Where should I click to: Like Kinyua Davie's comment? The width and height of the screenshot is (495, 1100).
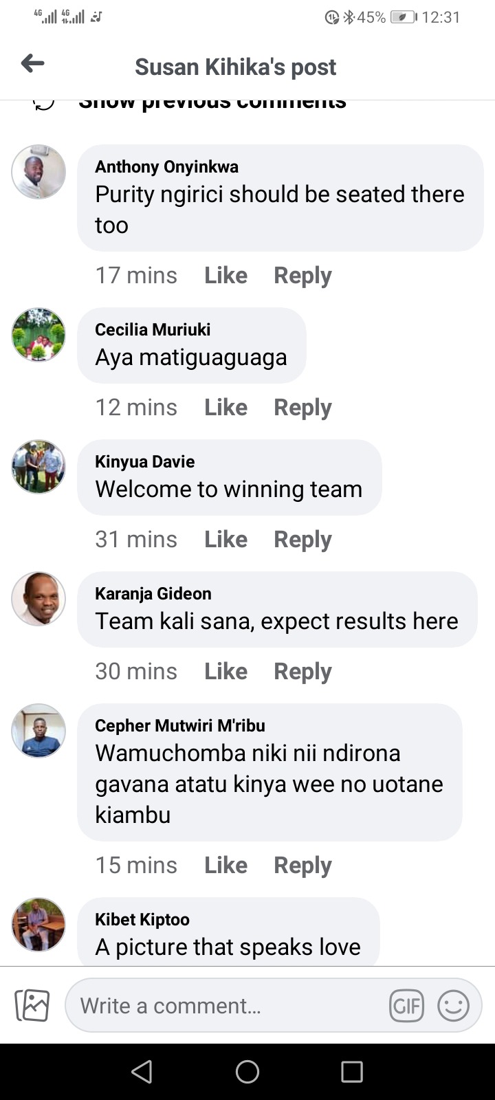pos(225,539)
